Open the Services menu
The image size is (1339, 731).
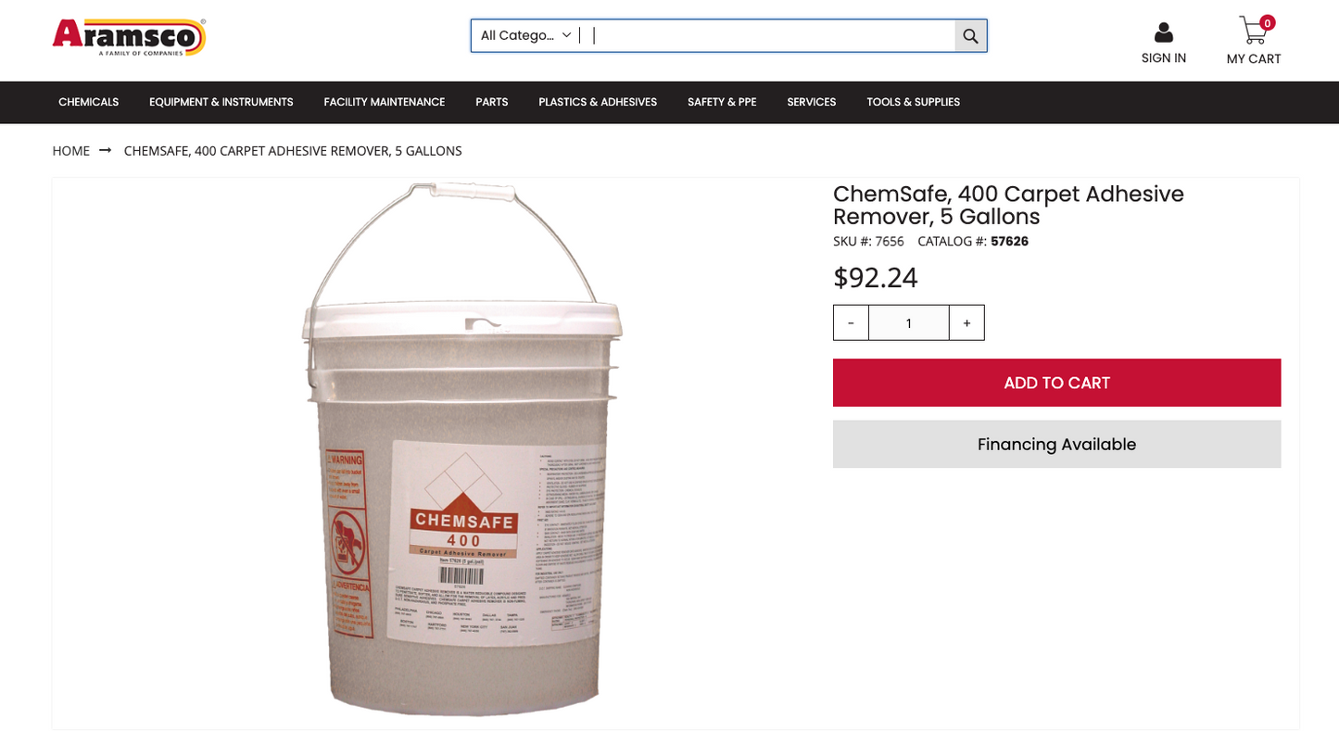(812, 102)
